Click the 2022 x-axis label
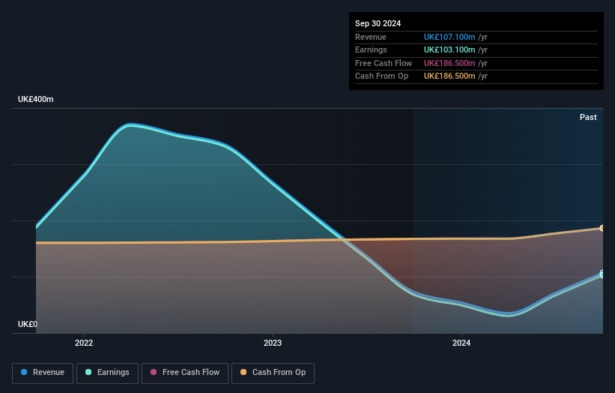 pos(84,343)
